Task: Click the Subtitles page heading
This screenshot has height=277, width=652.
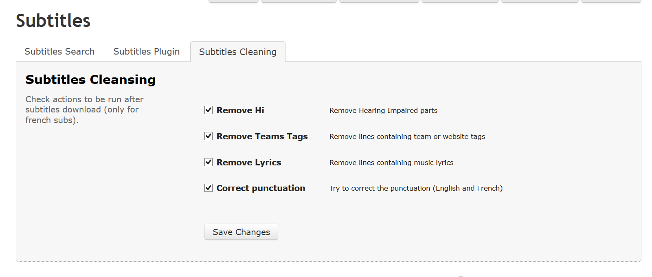Action: 53,21
